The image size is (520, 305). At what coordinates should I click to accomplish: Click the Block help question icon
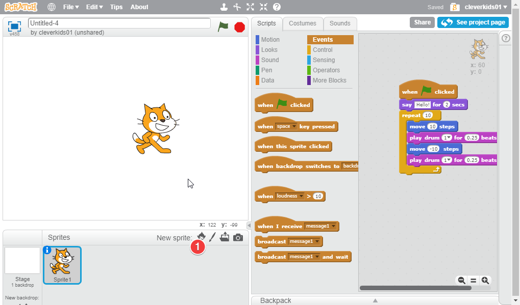(277, 7)
